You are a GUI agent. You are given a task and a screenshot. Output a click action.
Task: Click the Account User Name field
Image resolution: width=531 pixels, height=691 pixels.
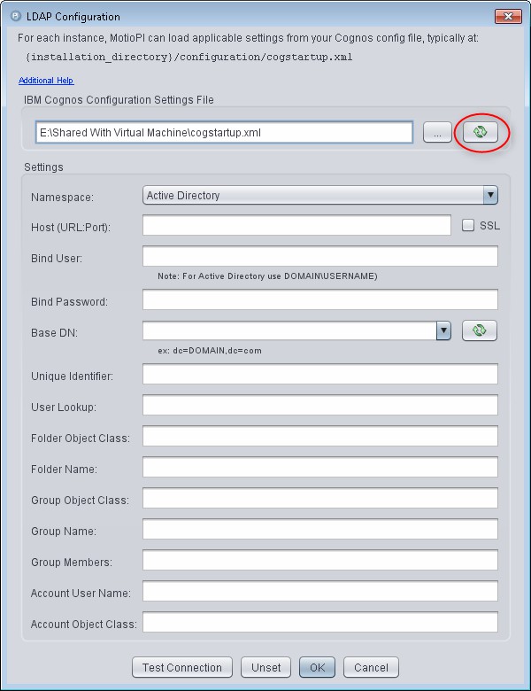click(x=320, y=591)
